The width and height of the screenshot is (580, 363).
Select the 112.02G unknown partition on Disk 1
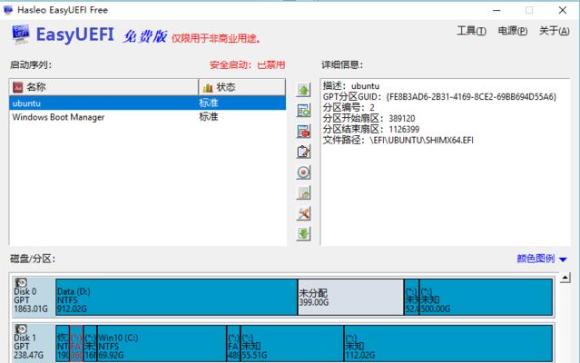pyautogui.click(x=448, y=343)
